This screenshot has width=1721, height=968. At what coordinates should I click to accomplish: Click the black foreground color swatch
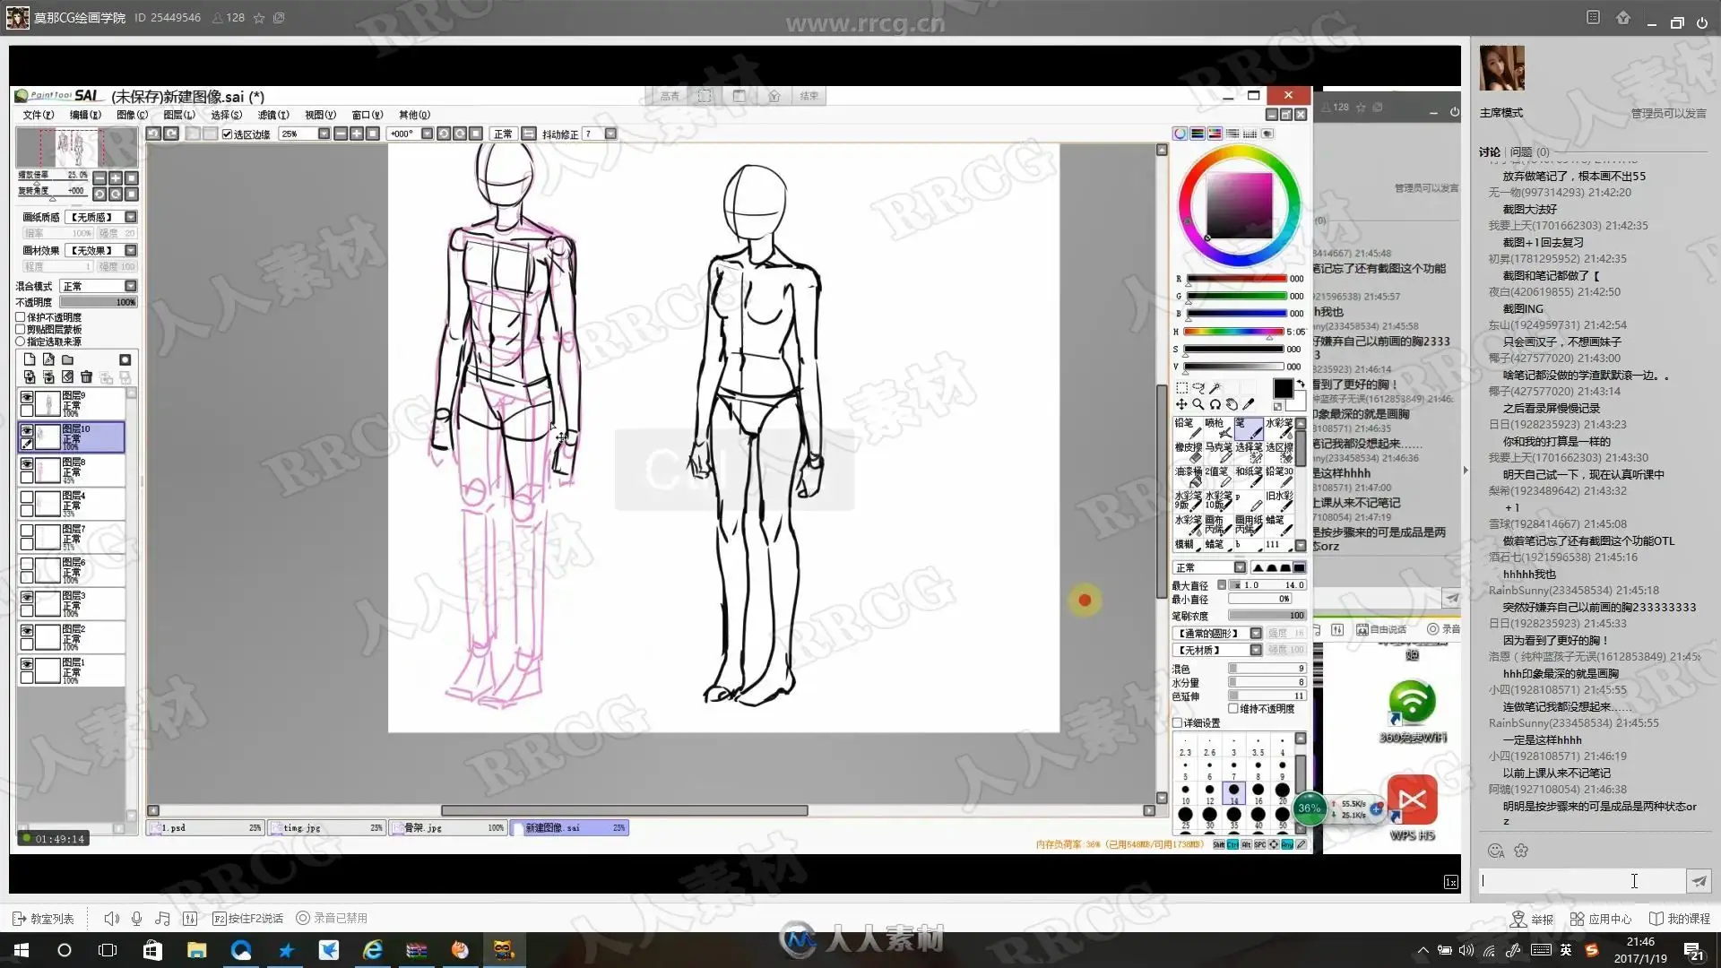pyautogui.click(x=1283, y=388)
